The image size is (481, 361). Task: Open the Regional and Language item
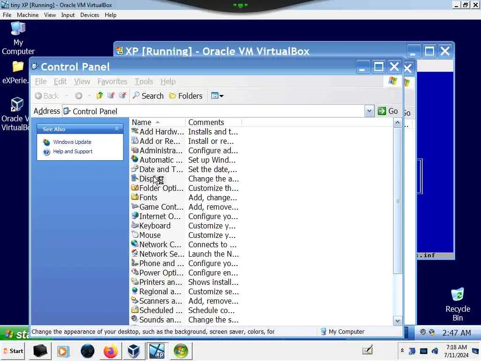156,291
